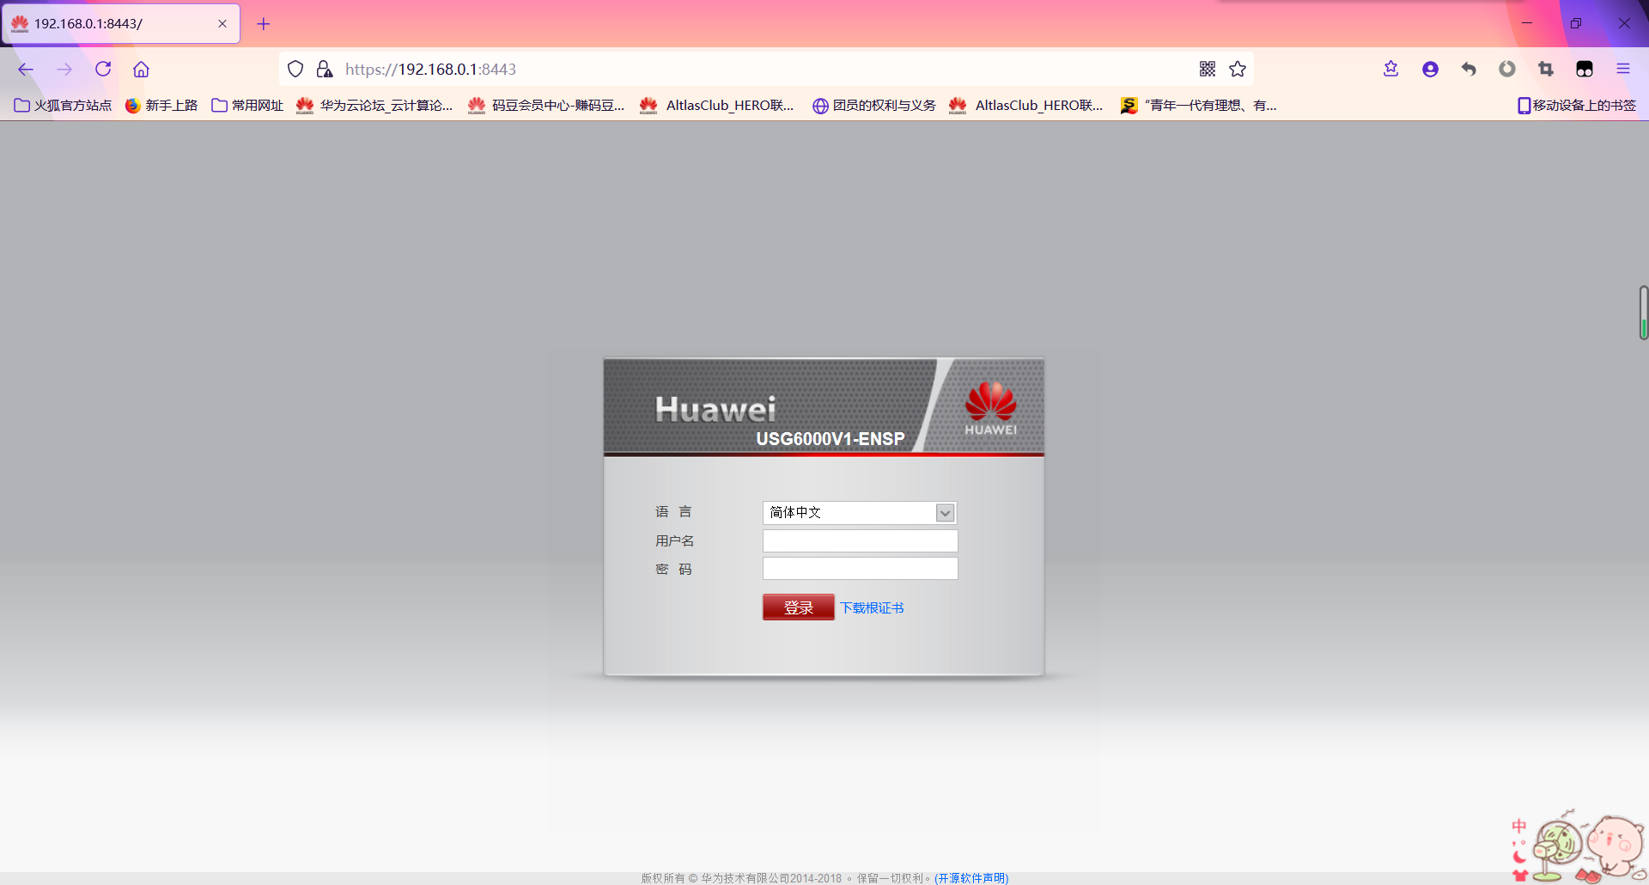Go to the browser Home page
This screenshot has height=885, width=1649.
[141, 70]
